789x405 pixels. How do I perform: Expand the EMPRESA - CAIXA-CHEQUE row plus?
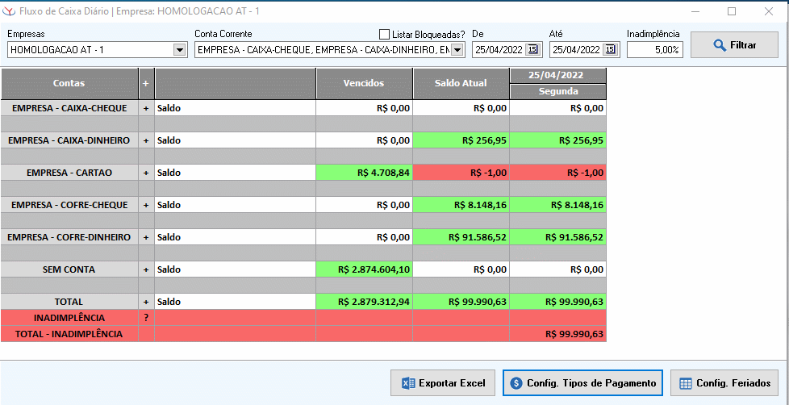[x=147, y=108]
